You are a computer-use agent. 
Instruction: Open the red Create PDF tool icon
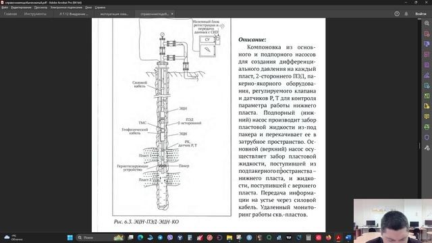point(427,34)
